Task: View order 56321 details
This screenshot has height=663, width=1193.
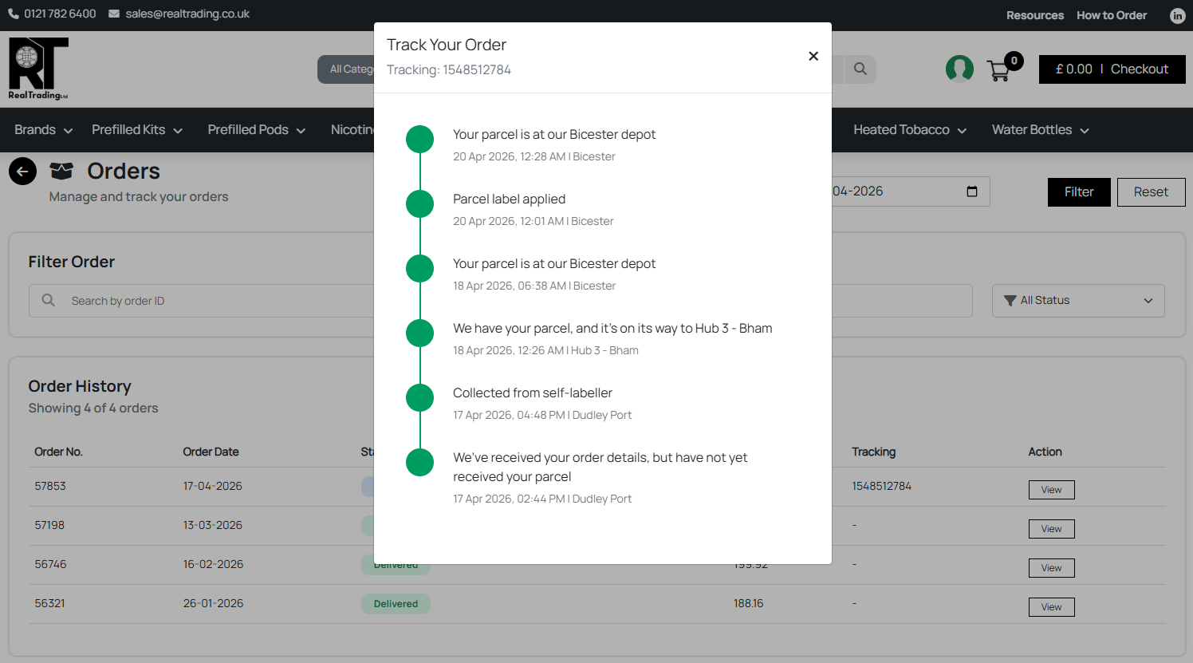Action: tap(1051, 607)
